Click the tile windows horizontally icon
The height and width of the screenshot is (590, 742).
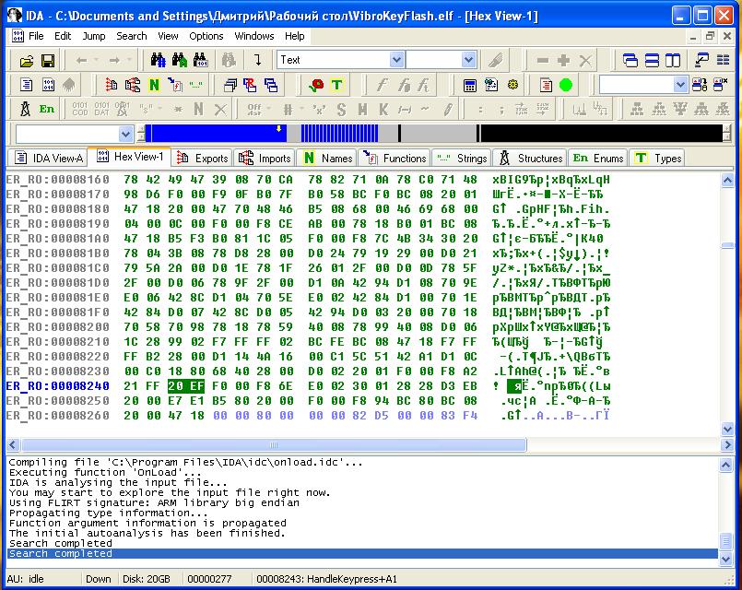pos(652,61)
